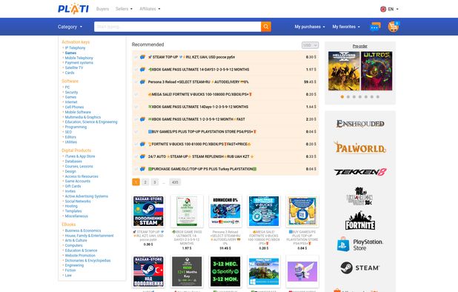Viewport: 458px width, 292px height.
Task: Toggle checkmark on BUY GAMES/PS PLUS TOP-UP row
Action: pyautogui.click(x=136, y=132)
